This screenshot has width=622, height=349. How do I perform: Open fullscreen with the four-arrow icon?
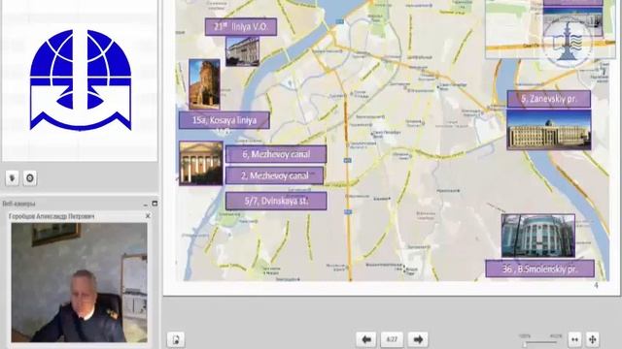coord(592,339)
